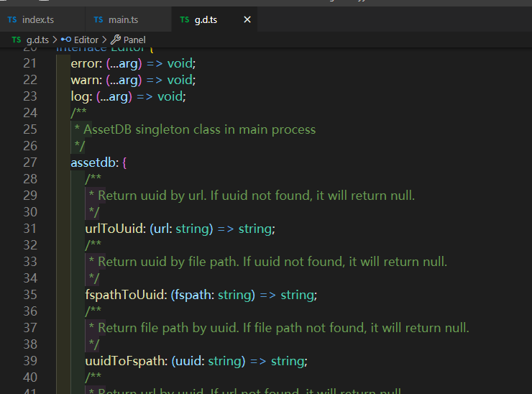The height and width of the screenshot is (394, 532).
Task: Click the uuidToFspath method name
Action: [124, 361]
